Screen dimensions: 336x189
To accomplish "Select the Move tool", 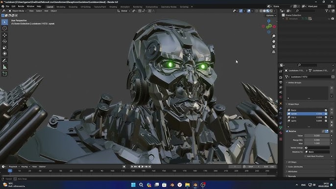I will (x=4, y=35).
